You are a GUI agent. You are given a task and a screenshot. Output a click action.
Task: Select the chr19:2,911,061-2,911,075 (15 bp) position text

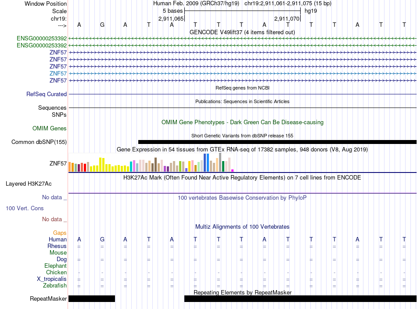[288, 4]
